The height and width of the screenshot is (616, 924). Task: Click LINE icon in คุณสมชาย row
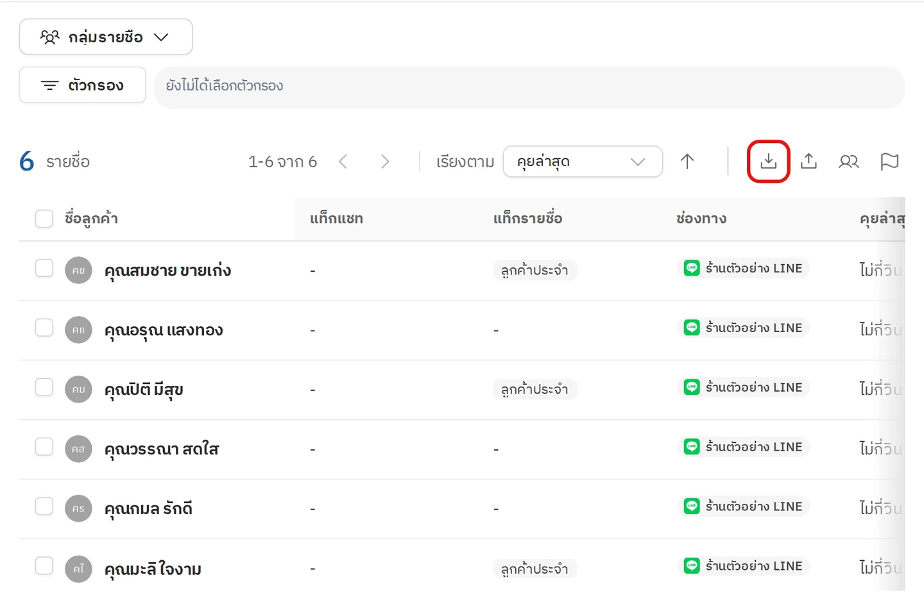[692, 268]
